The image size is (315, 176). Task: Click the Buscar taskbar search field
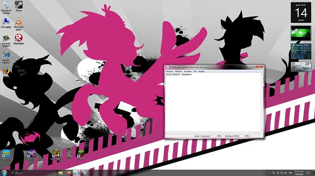[32, 173]
